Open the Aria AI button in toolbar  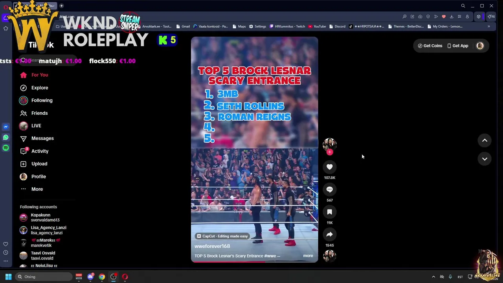click(491, 17)
